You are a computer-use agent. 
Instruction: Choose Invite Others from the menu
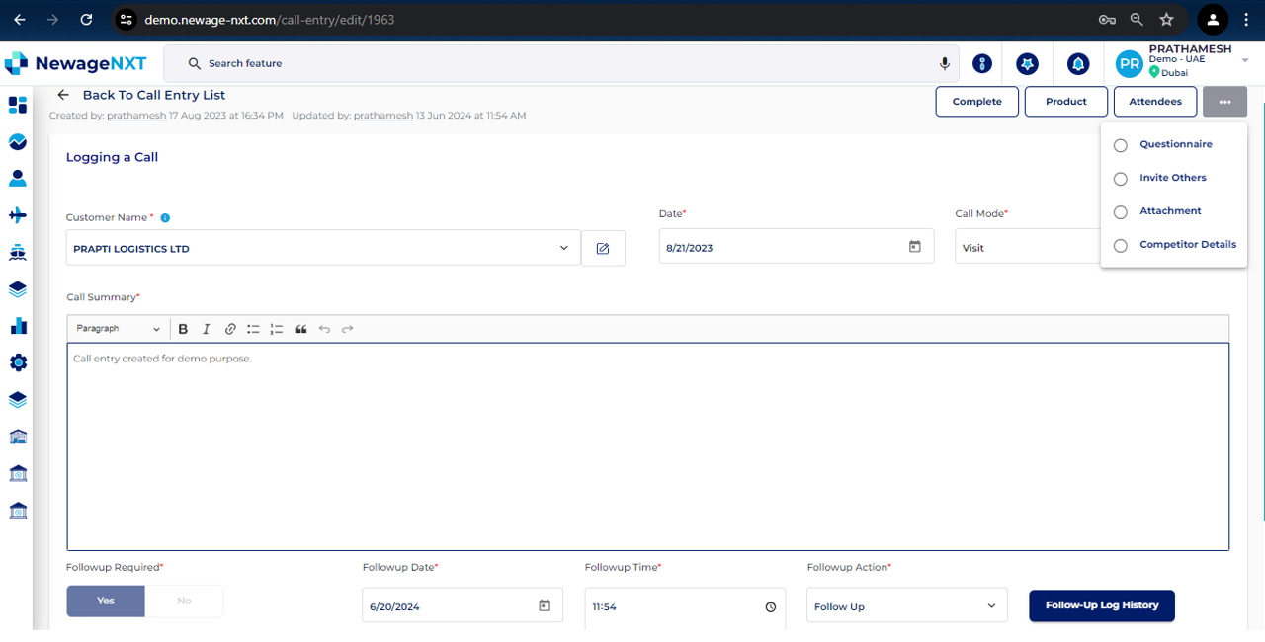coord(1172,178)
